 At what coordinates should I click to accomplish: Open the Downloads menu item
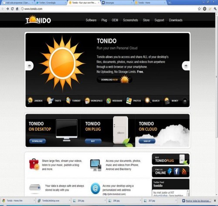tap(176, 20)
